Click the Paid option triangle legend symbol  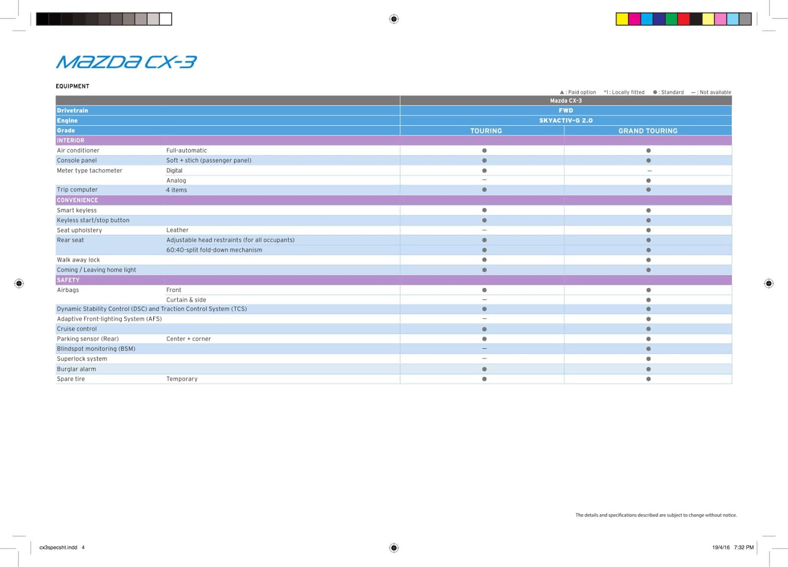pos(562,92)
